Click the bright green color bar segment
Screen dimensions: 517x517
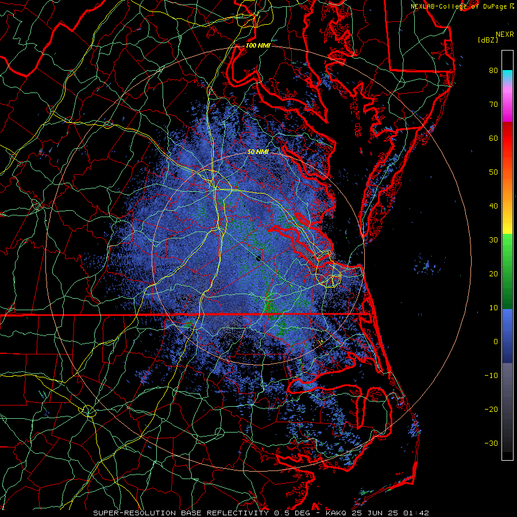pyautogui.click(x=507, y=247)
